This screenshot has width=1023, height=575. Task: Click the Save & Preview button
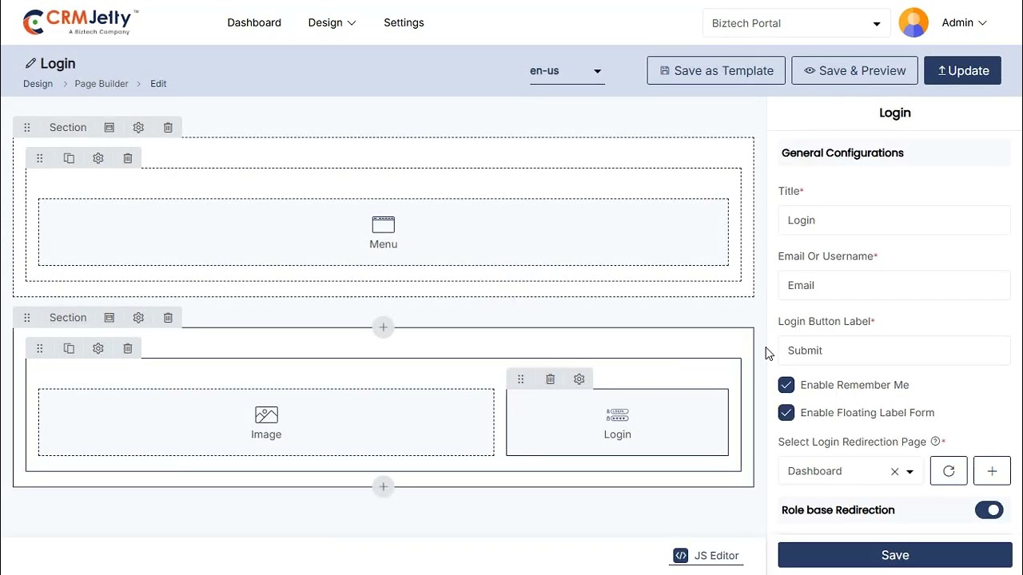click(x=854, y=70)
